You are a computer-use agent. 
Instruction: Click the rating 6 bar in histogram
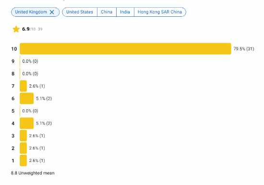pyautogui.click(x=26, y=98)
